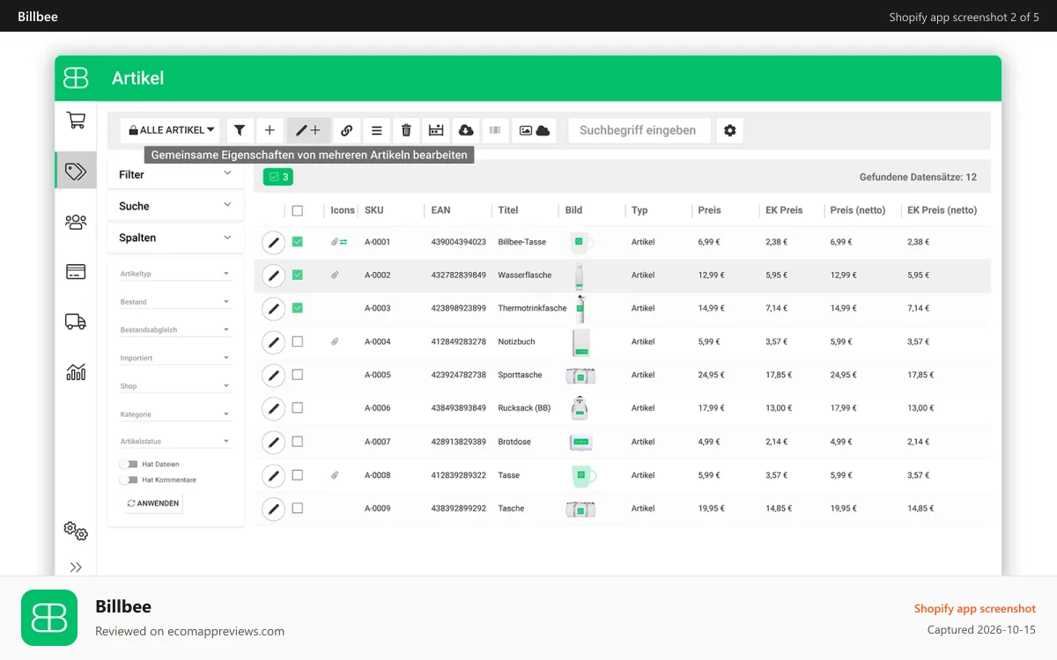Image resolution: width=1057 pixels, height=660 pixels.
Task: Edit article A-0004 with pencil icon
Action: pos(274,342)
